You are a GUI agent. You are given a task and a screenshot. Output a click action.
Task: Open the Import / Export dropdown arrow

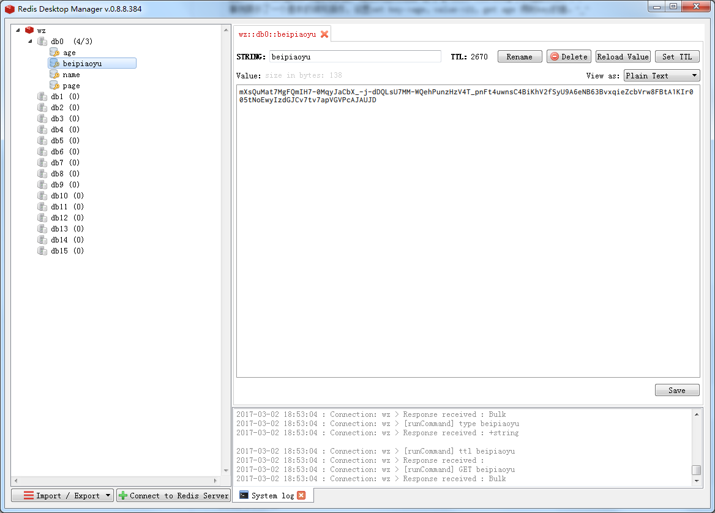[108, 495]
